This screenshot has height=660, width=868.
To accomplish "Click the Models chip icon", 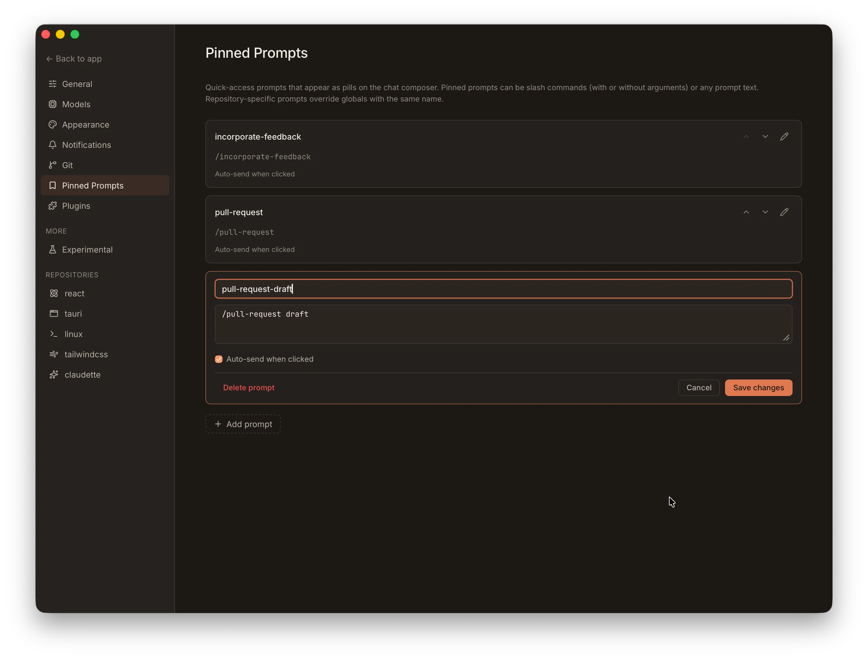I will 53,104.
